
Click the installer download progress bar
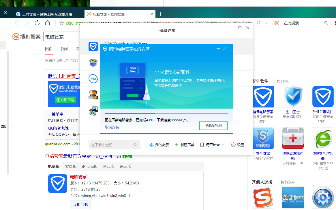[x=166, y=113]
